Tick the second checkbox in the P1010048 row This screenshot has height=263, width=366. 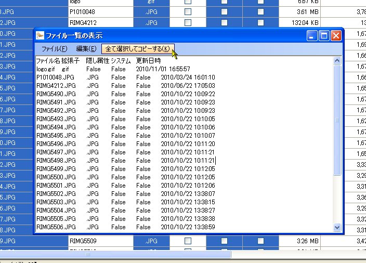coord(224,12)
